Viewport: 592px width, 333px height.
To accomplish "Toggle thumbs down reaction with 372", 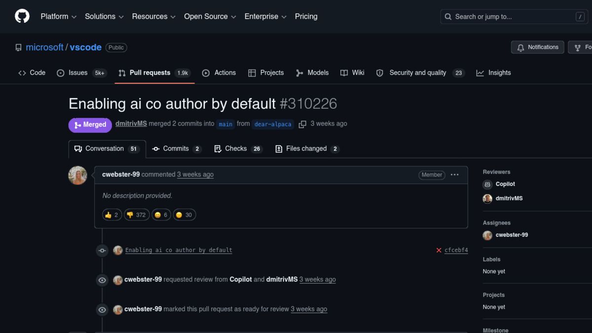I will pyautogui.click(x=137, y=215).
